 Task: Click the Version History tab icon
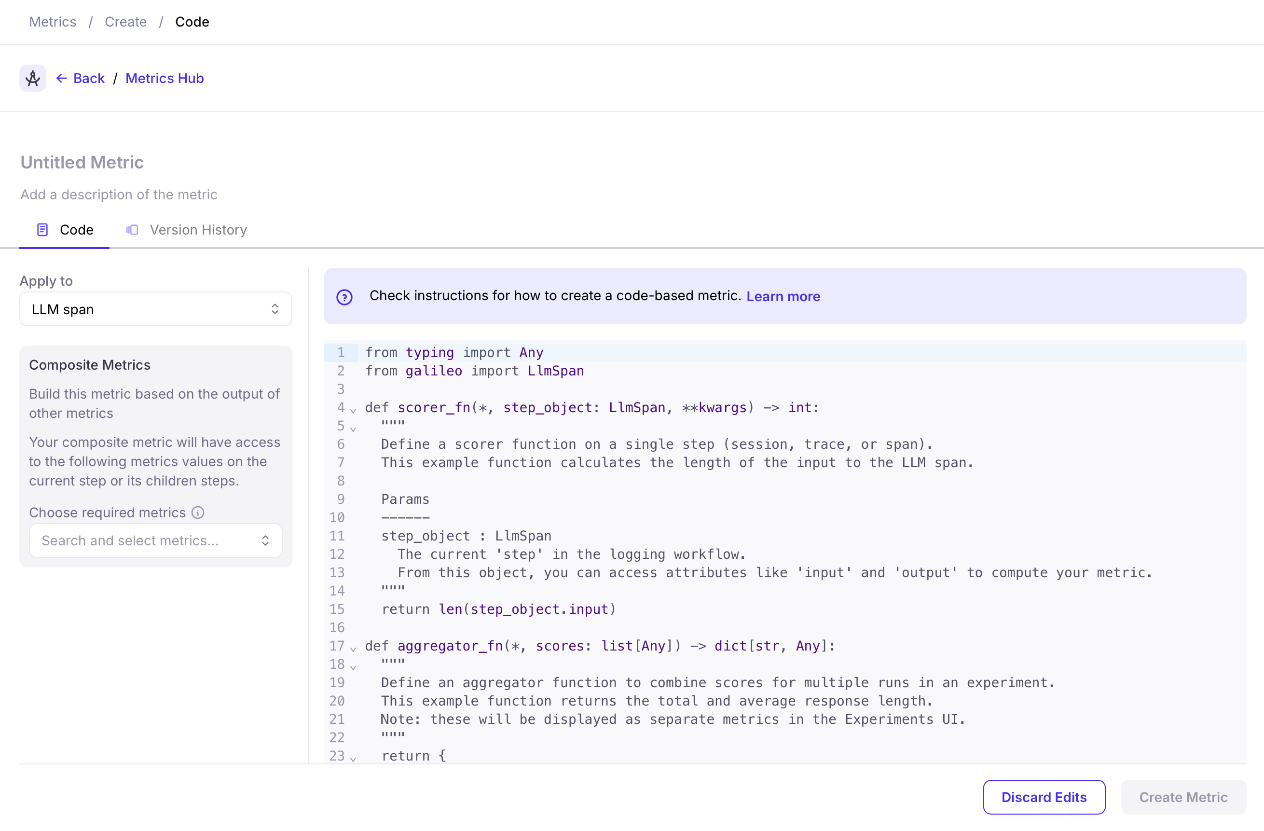coord(132,230)
